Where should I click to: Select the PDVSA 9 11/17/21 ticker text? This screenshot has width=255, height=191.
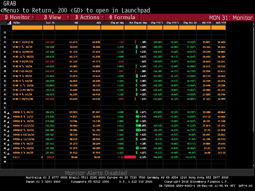(x=24, y=126)
